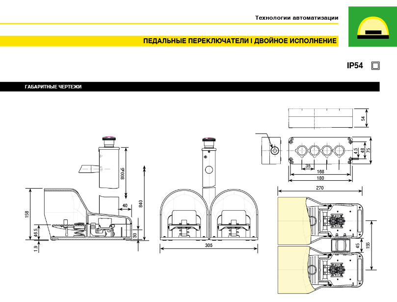Screen dimensions: 397x302
Task: Click the emergency button atop the front view column
Action: [209, 140]
